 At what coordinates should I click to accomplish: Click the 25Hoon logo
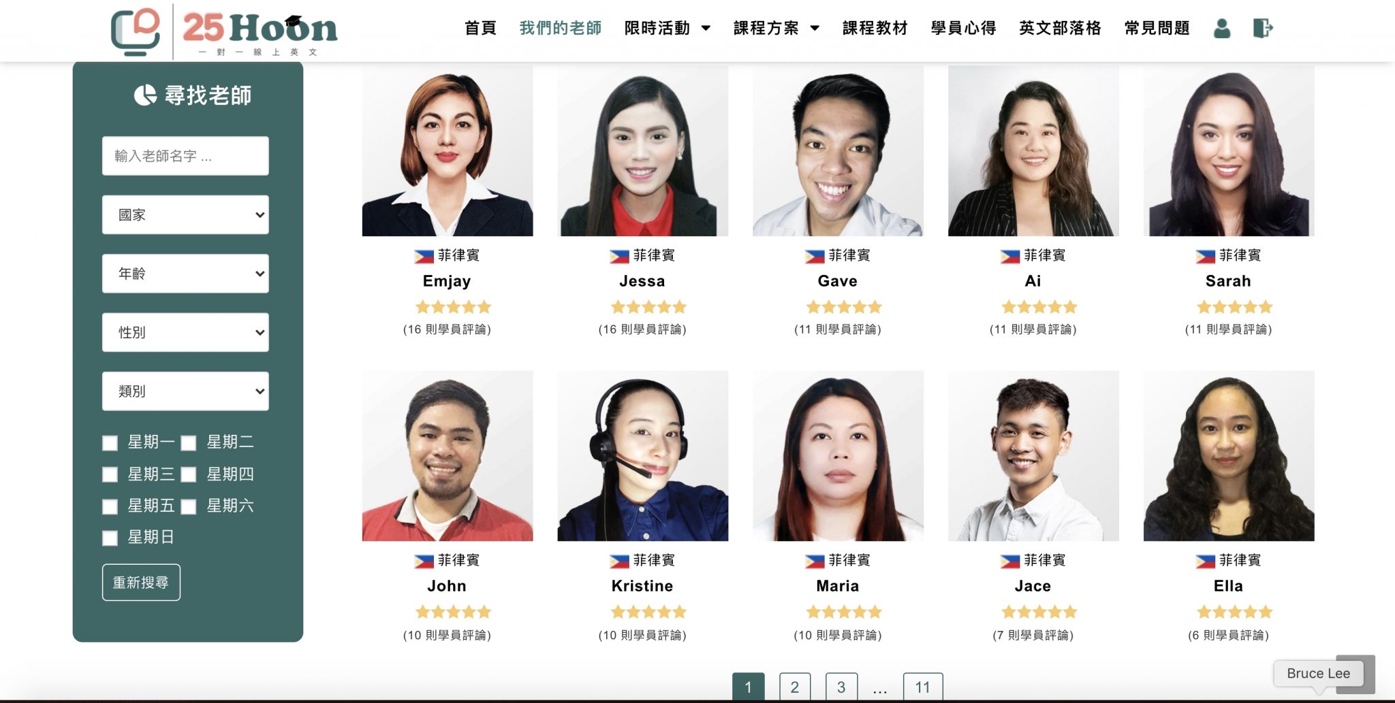(x=225, y=31)
